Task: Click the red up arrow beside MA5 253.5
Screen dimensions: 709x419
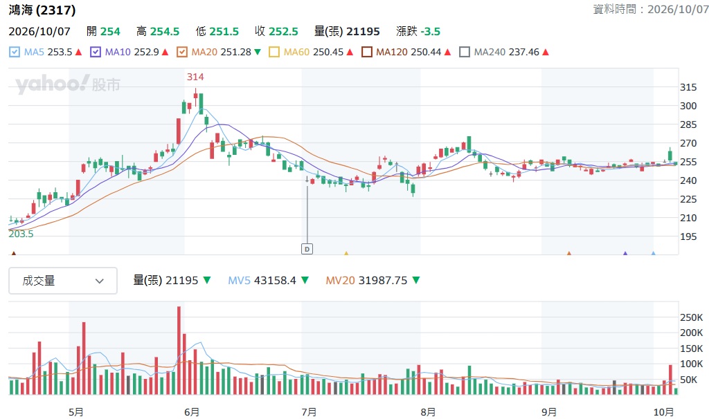Action: coord(79,53)
